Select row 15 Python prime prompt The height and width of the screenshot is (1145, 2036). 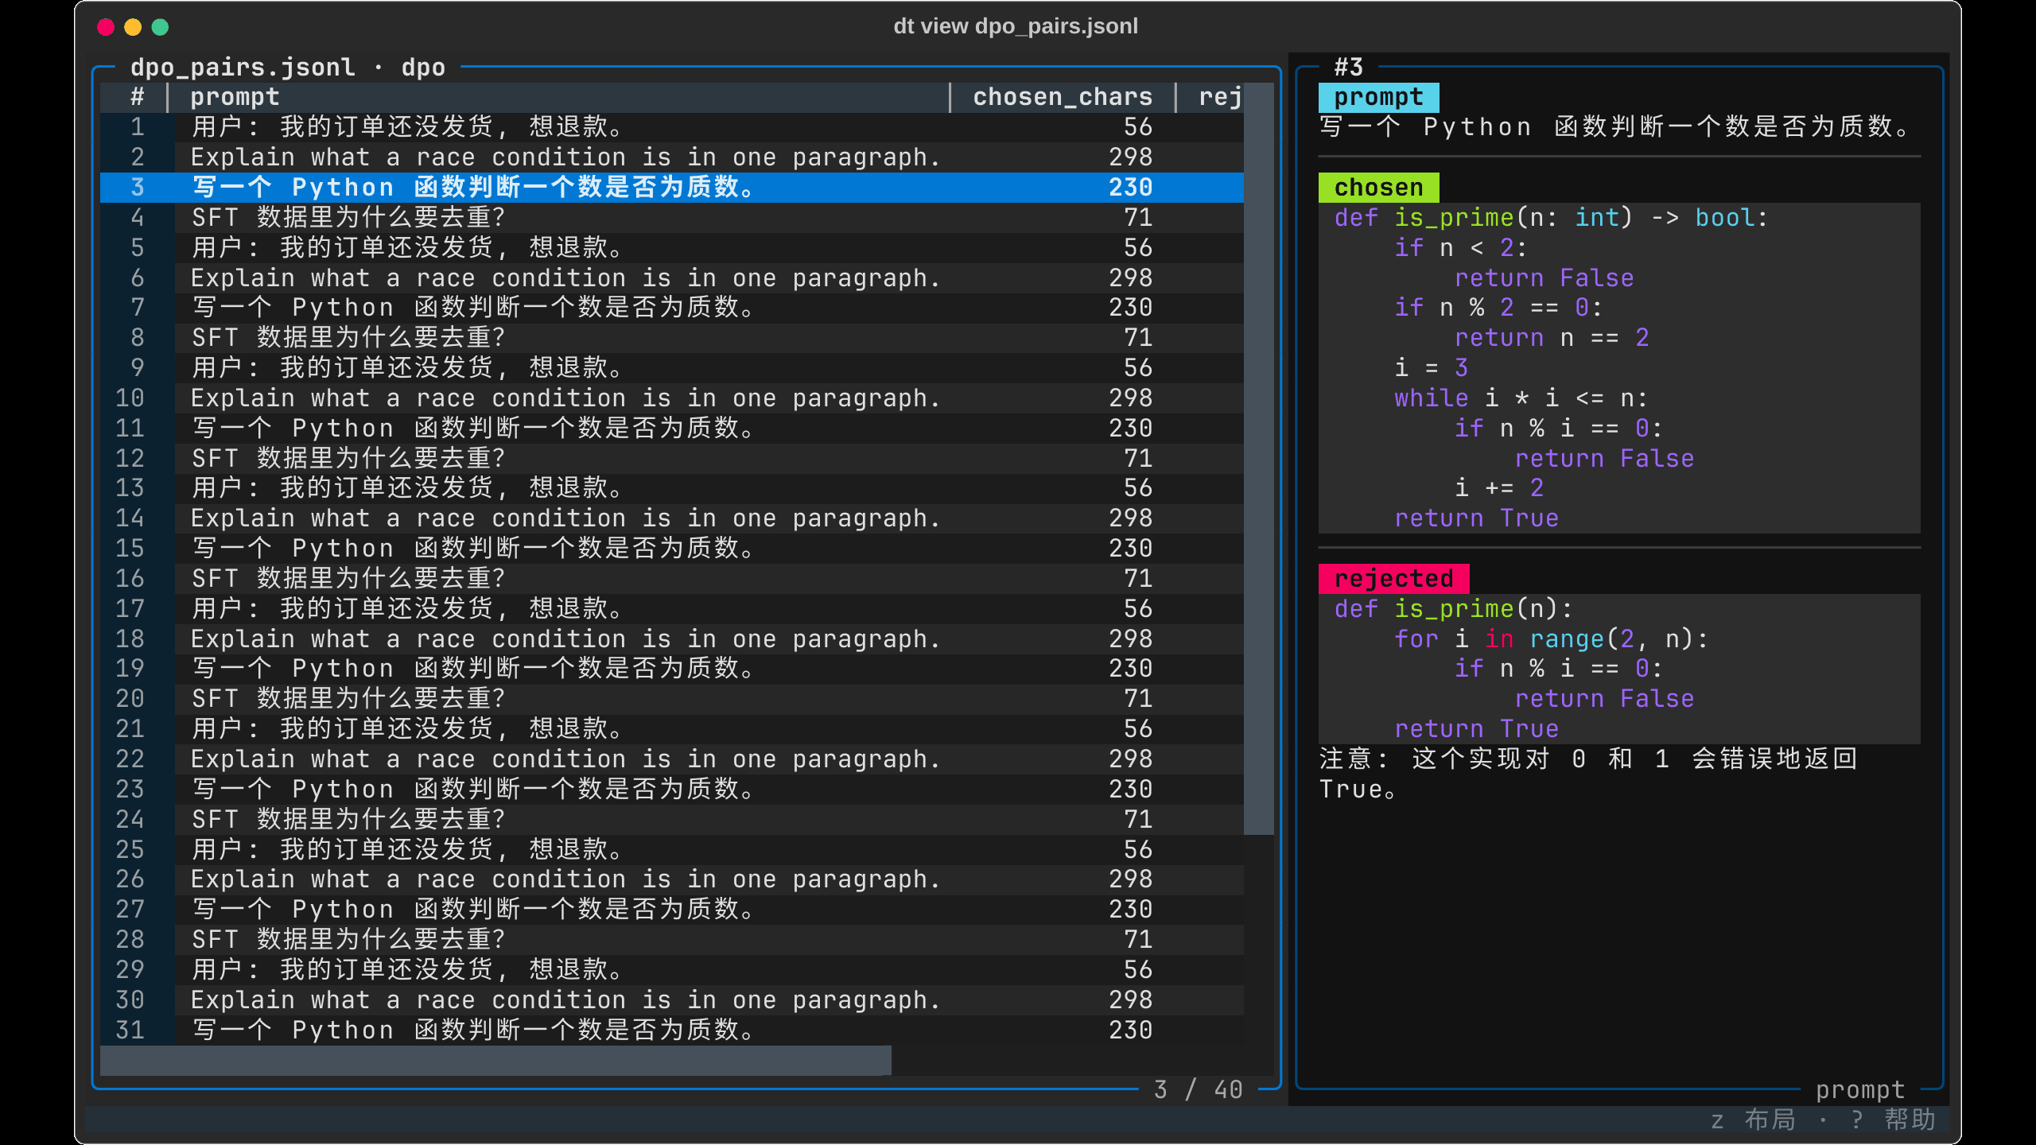(671, 549)
